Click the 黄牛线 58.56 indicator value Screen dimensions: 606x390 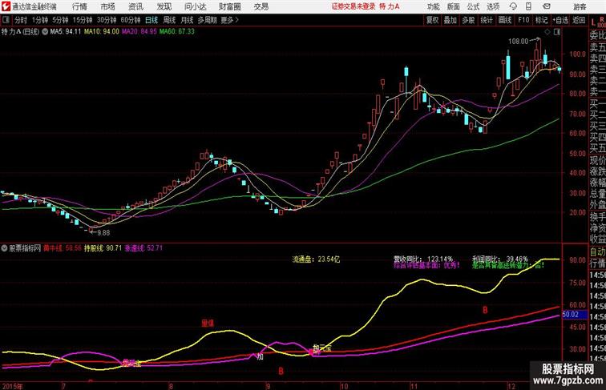(63, 248)
